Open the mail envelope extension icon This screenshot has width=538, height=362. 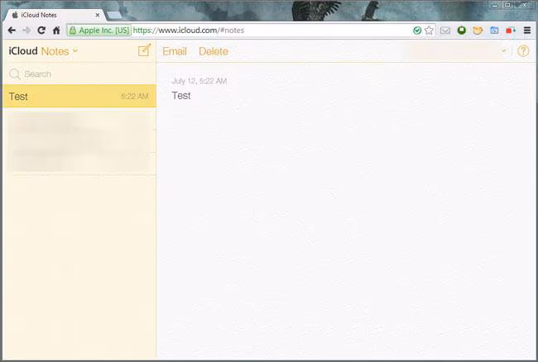tap(445, 31)
